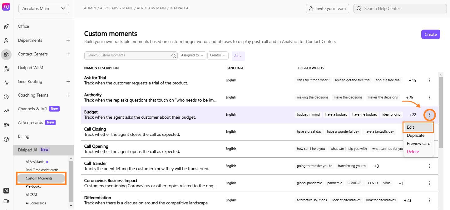Screen dimensions: 450x210
Task: Select Duplicate from the context menu
Action: pyautogui.click(x=416, y=135)
